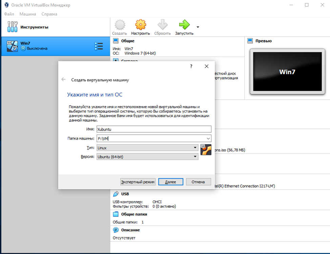Viewport: 330px width, 254px height.
Task: Click the Win7 machine state icon
Action: pos(23,48)
